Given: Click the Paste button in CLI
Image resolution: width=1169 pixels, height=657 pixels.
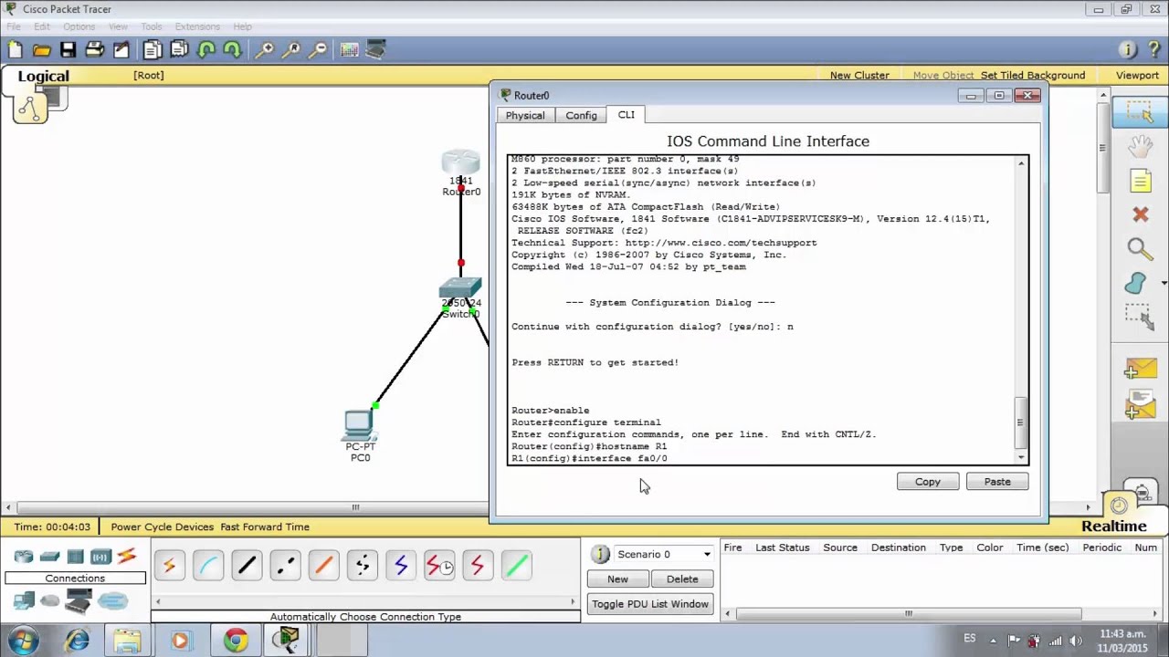Looking at the screenshot, I should [997, 482].
